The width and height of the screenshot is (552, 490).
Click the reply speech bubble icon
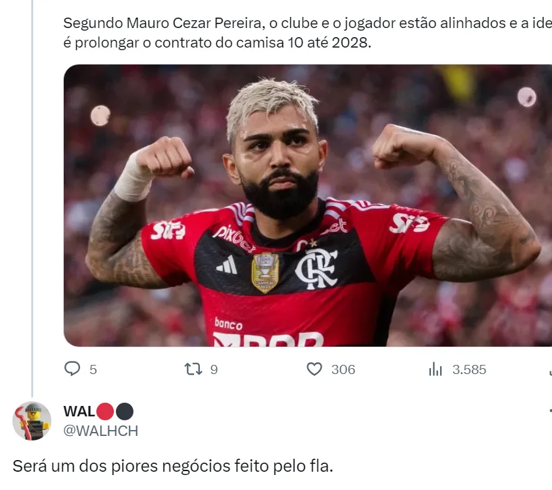pyautogui.click(x=72, y=369)
